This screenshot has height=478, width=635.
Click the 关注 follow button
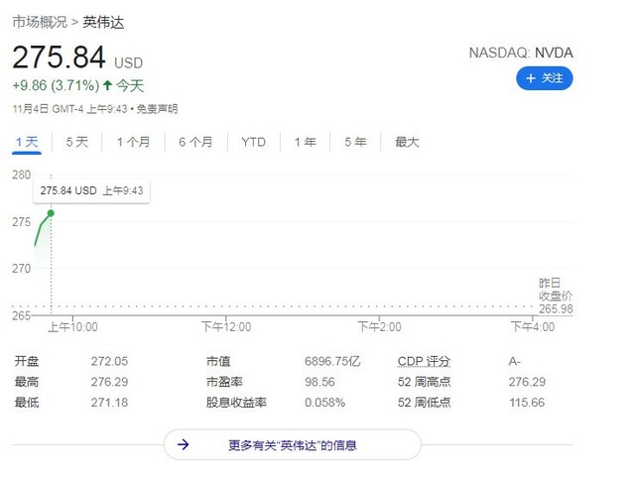click(545, 78)
